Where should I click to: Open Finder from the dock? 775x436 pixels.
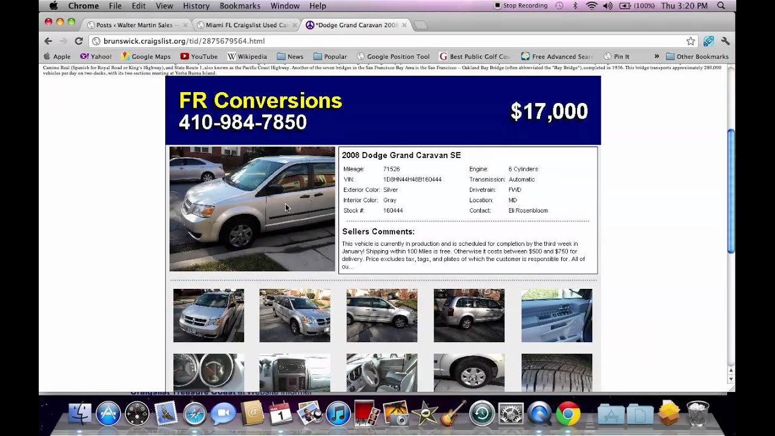(79, 414)
